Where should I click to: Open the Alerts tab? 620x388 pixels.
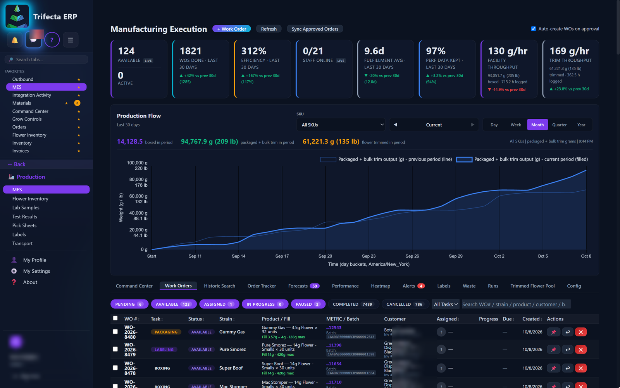413,286
